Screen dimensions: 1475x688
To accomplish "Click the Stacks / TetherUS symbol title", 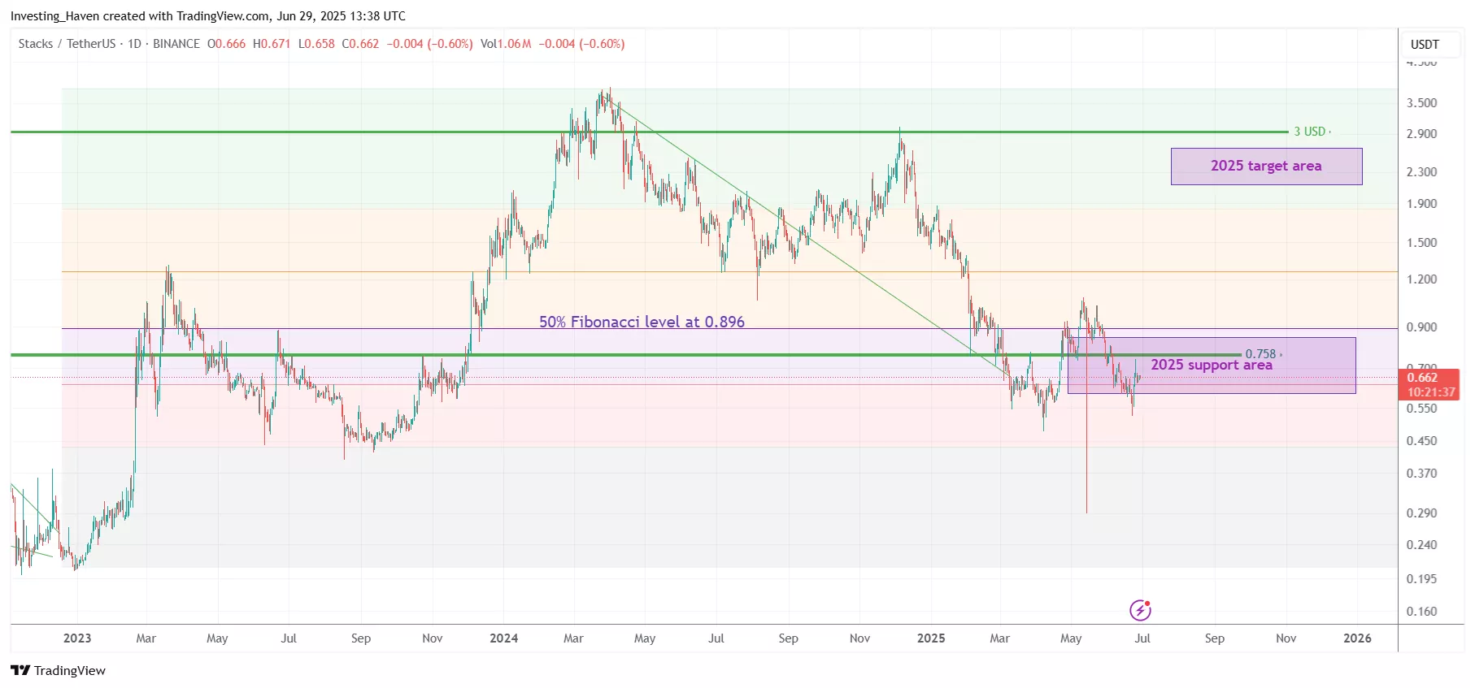I will pyautogui.click(x=67, y=44).
